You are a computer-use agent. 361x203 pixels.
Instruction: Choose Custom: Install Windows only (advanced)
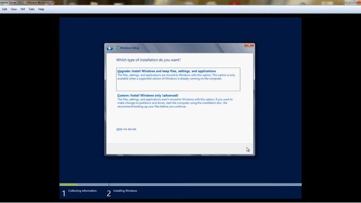click(178, 101)
